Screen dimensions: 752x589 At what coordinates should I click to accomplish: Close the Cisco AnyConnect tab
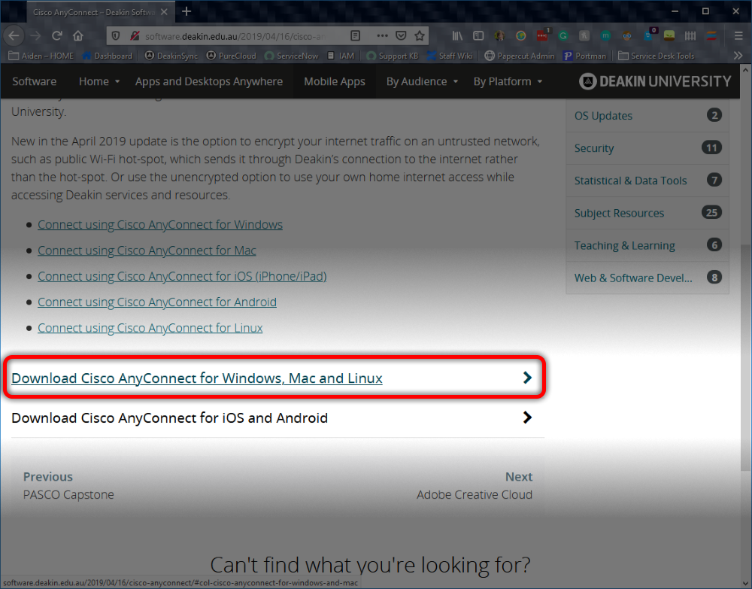tap(164, 12)
